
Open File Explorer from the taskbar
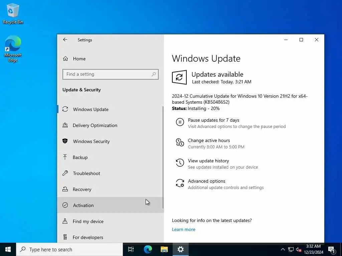coord(164,249)
